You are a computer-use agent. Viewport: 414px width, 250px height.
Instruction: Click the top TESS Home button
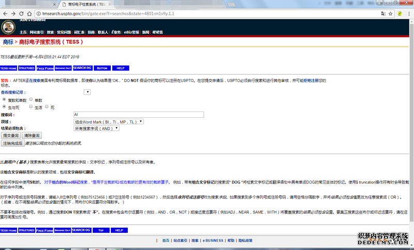(x=8, y=68)
